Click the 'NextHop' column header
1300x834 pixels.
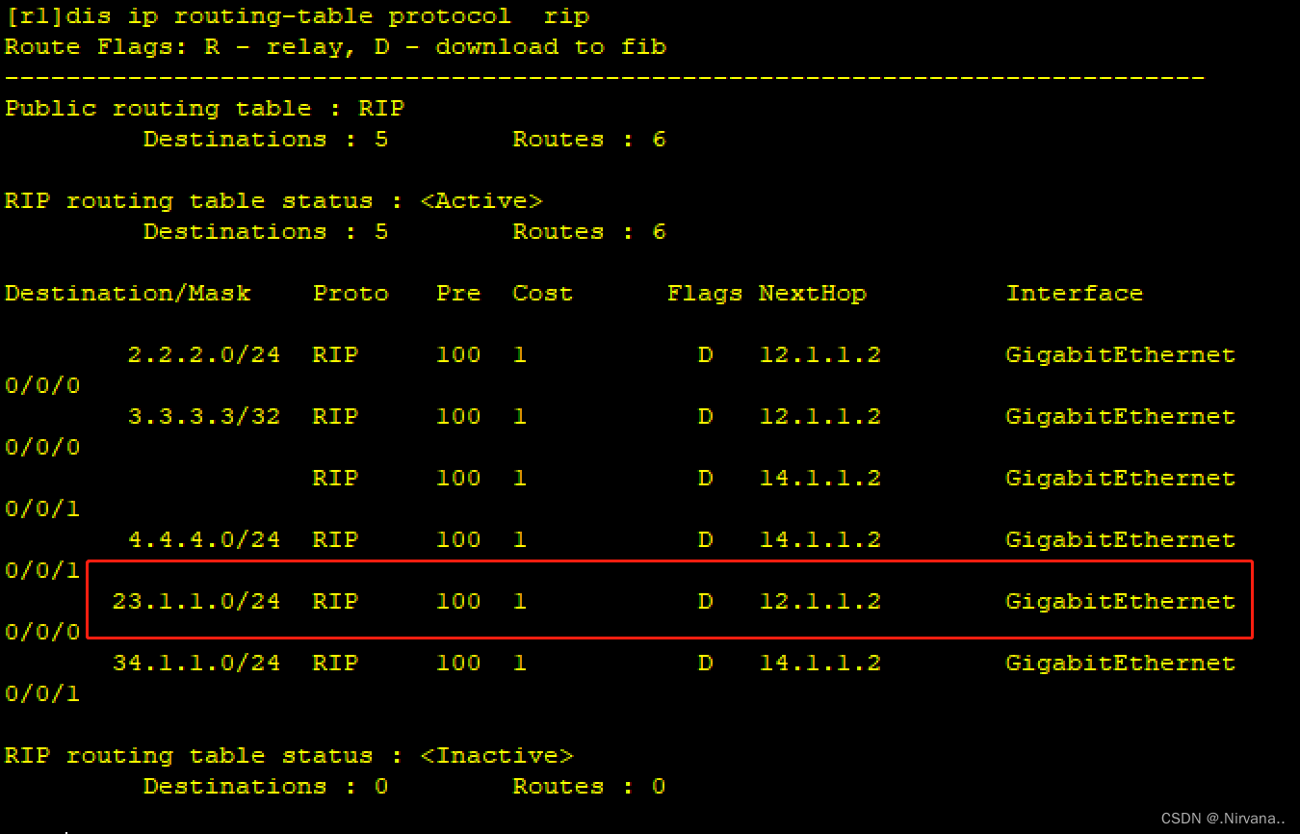813,294
